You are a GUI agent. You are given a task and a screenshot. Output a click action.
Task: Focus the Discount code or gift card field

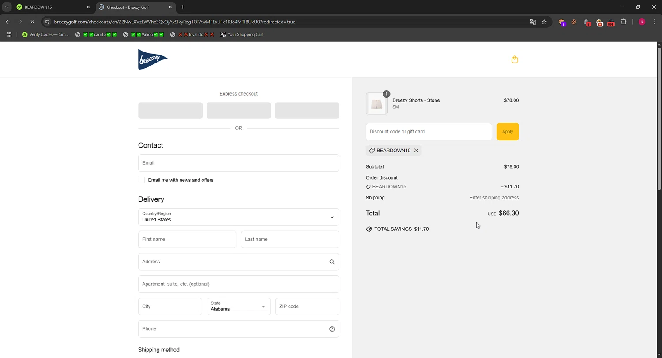[x=429, y=132]
